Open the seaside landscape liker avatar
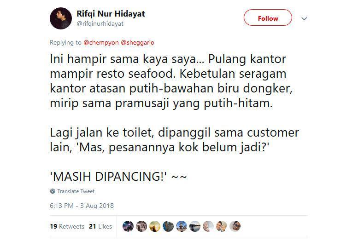Screen dimensions: 364x241 [x=195, y=226]
